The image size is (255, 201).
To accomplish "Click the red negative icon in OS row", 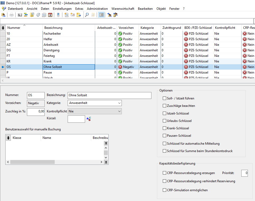I will click(x=120, y=67).
